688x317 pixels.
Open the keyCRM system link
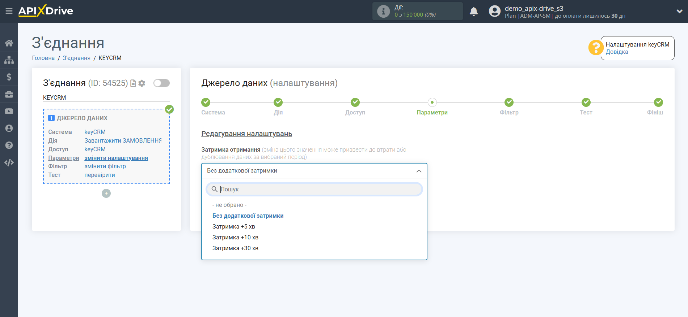(95, 132)
